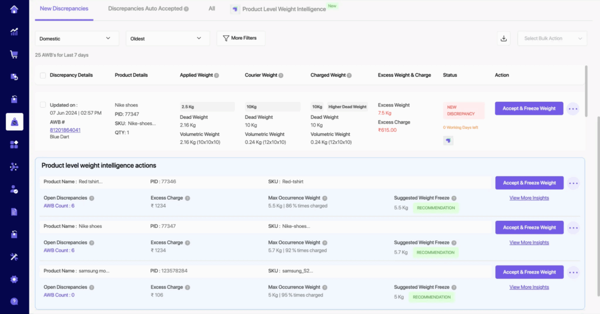
Task: Click the AWB number 81201864041 link
Action: pos(65,130)
